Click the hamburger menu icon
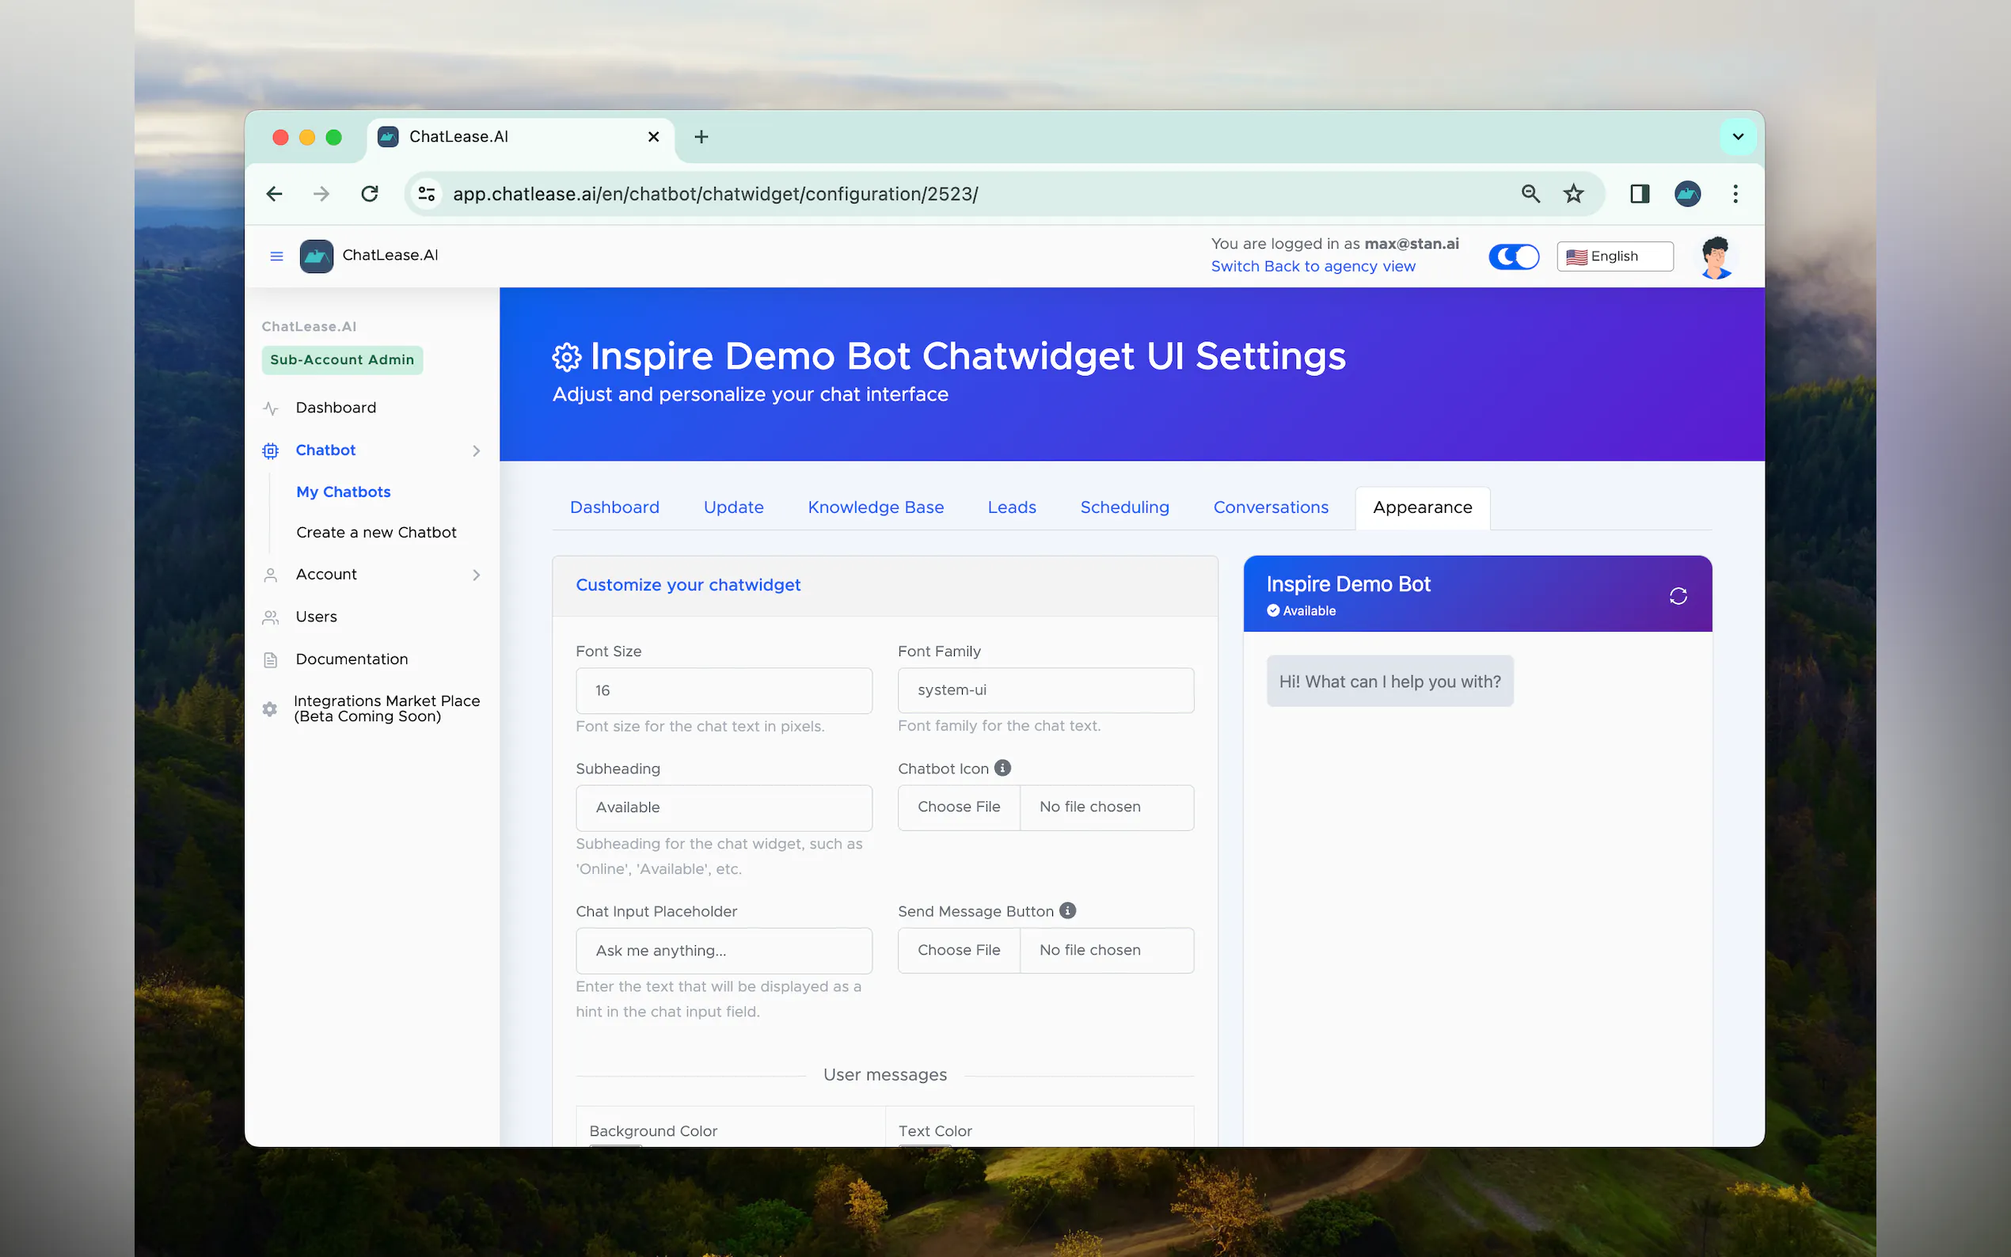Viewport: 2011px width, 1257px height. tap(277, 256)
